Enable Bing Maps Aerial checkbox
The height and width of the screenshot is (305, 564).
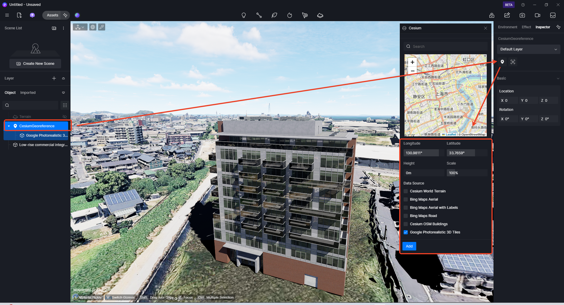pyautogui.click(x=406, y=199)
